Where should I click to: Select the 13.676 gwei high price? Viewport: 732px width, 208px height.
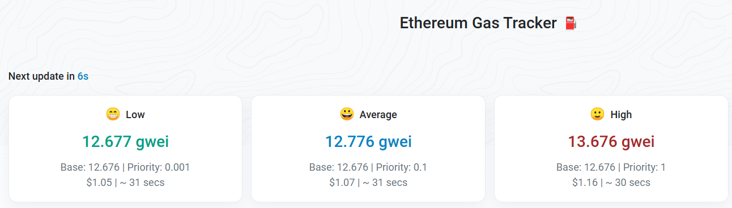[x=611, y=141]
